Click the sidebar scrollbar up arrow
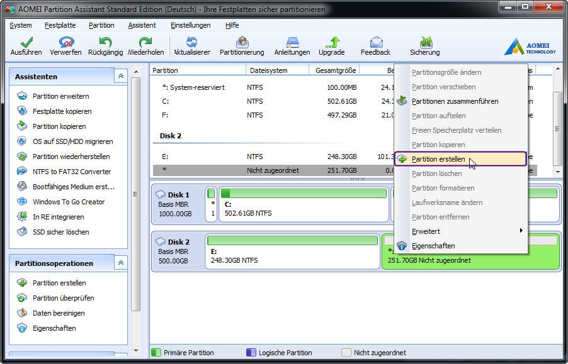Screen dimensions: 568x364 pyautogui.click(x=136, y=72)
